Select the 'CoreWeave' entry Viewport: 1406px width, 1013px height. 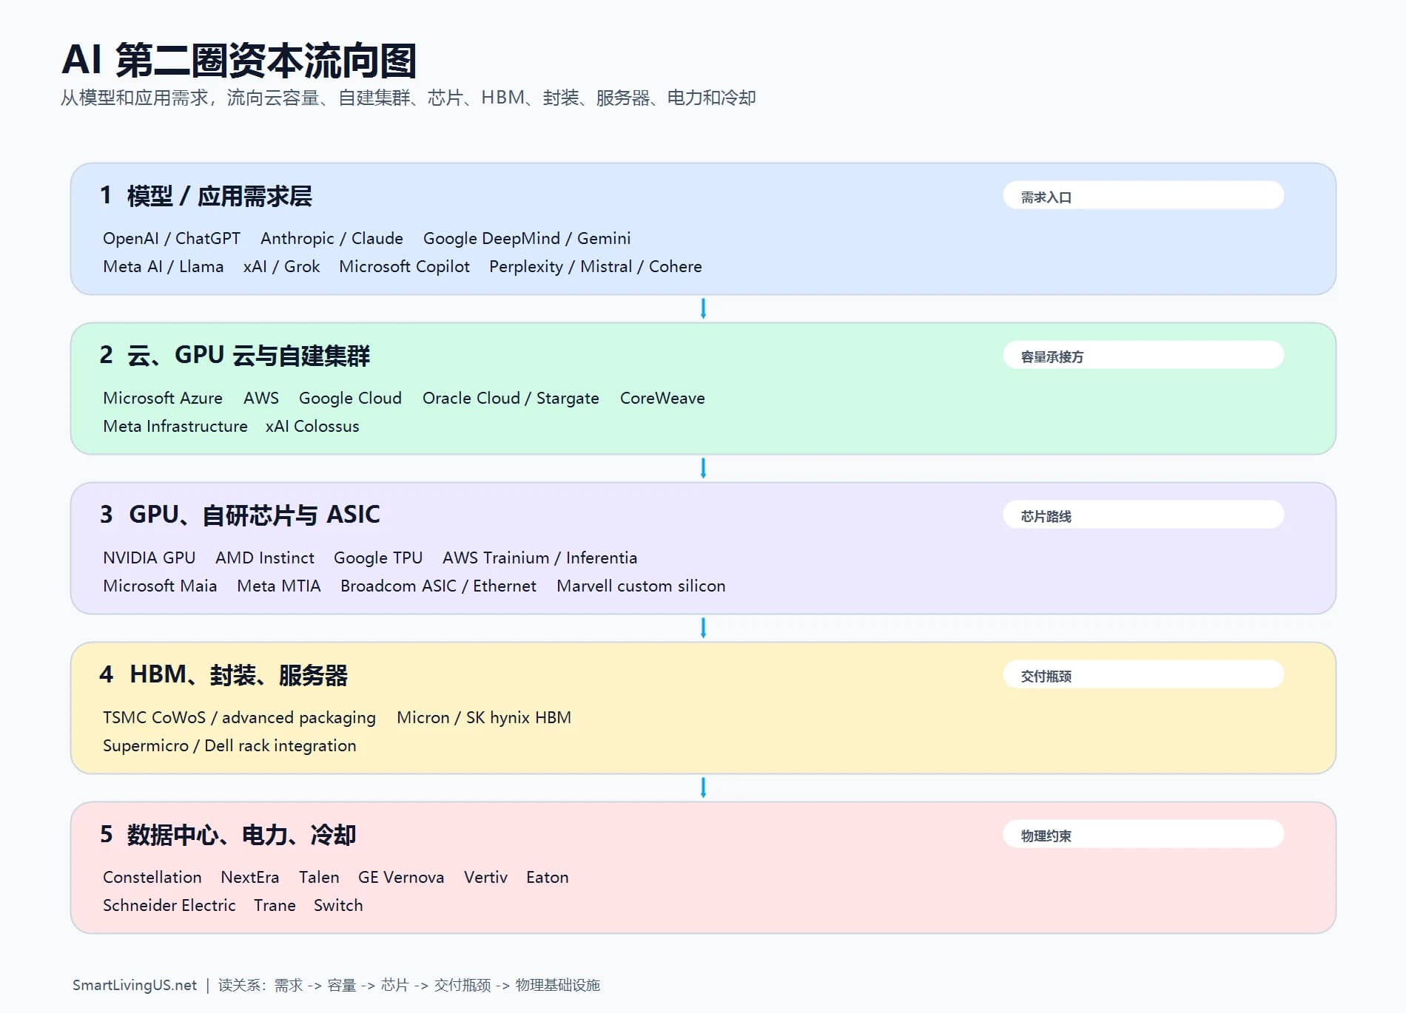[x=662, y=398]
